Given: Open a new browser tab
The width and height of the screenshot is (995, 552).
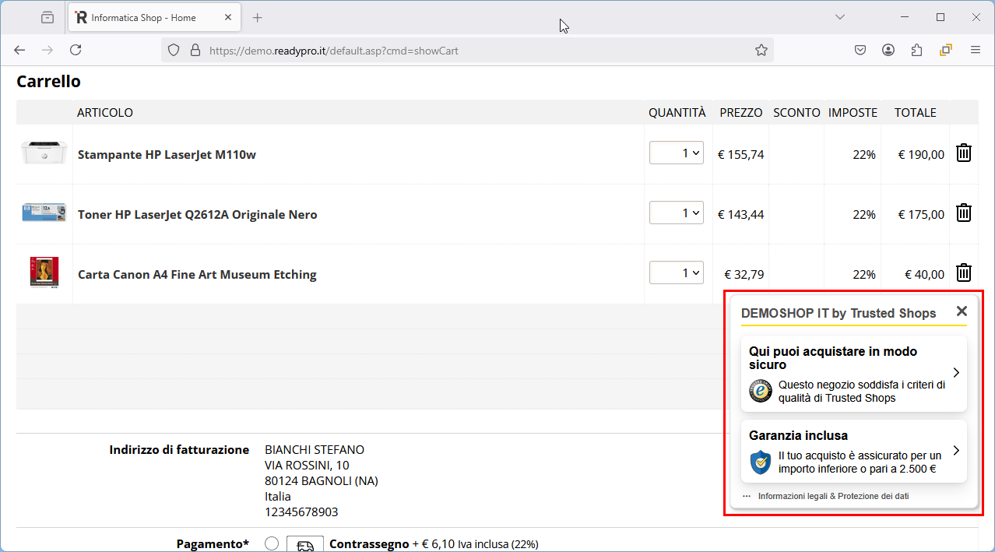Looking at the screenshot, I should (x=258, y=17).
